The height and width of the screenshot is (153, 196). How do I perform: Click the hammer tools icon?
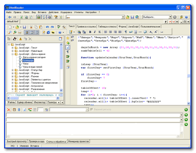64,27
